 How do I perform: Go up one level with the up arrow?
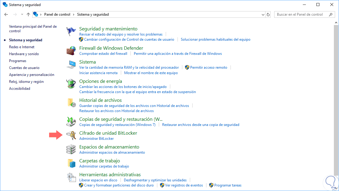point(28,14)
